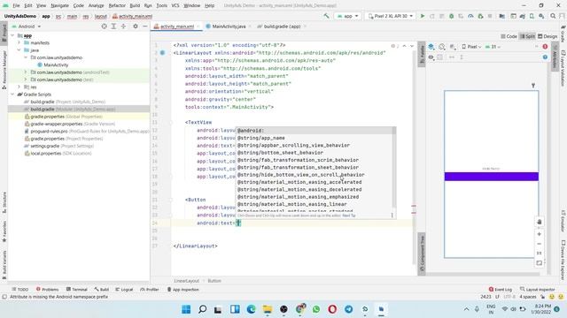Expand the manifests folder

(19, 42)
